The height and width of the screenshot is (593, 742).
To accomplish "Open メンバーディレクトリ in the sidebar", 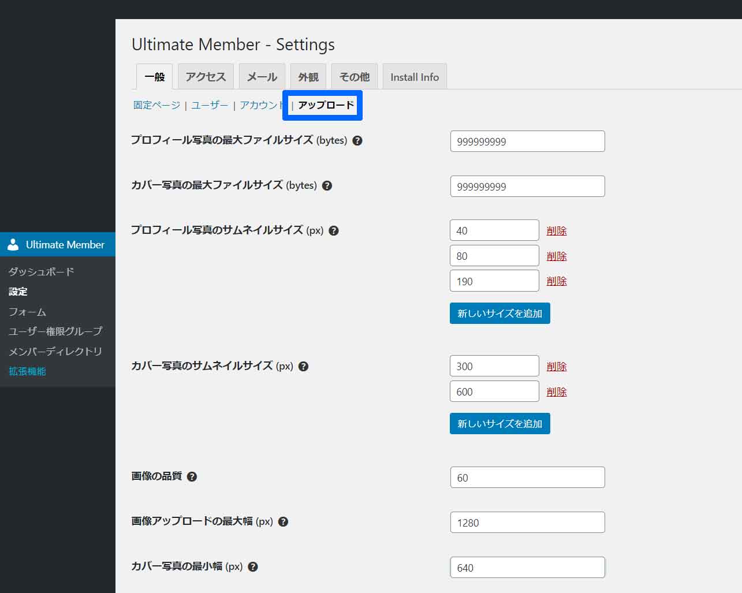I will point(55,351).
